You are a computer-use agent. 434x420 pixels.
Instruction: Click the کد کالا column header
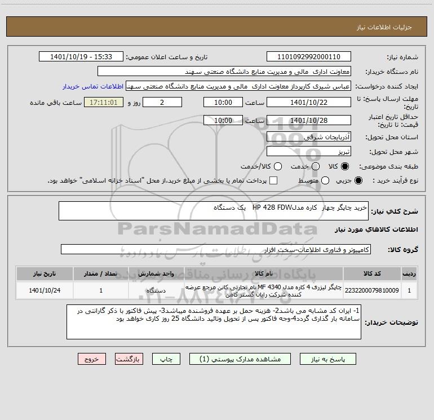[372, 273]
